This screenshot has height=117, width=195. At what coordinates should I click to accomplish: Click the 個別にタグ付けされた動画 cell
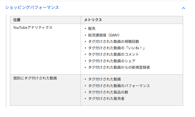pos(35,78)
